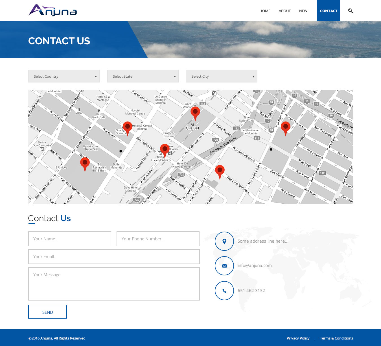Click inside the Your Message field
The image size is (381, 346).
[x=114, y=284]
